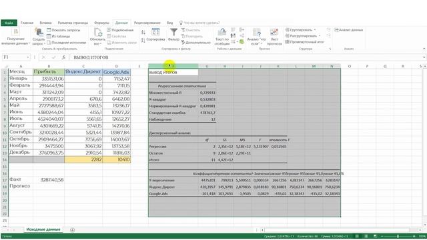Switch to Вставка tab
The image size is (427, 240).
(45, 23)
